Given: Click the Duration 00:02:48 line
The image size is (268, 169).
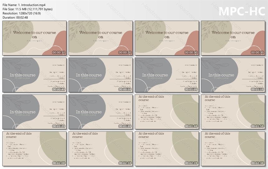Looking at the screenshot, I should coord(15,17).
